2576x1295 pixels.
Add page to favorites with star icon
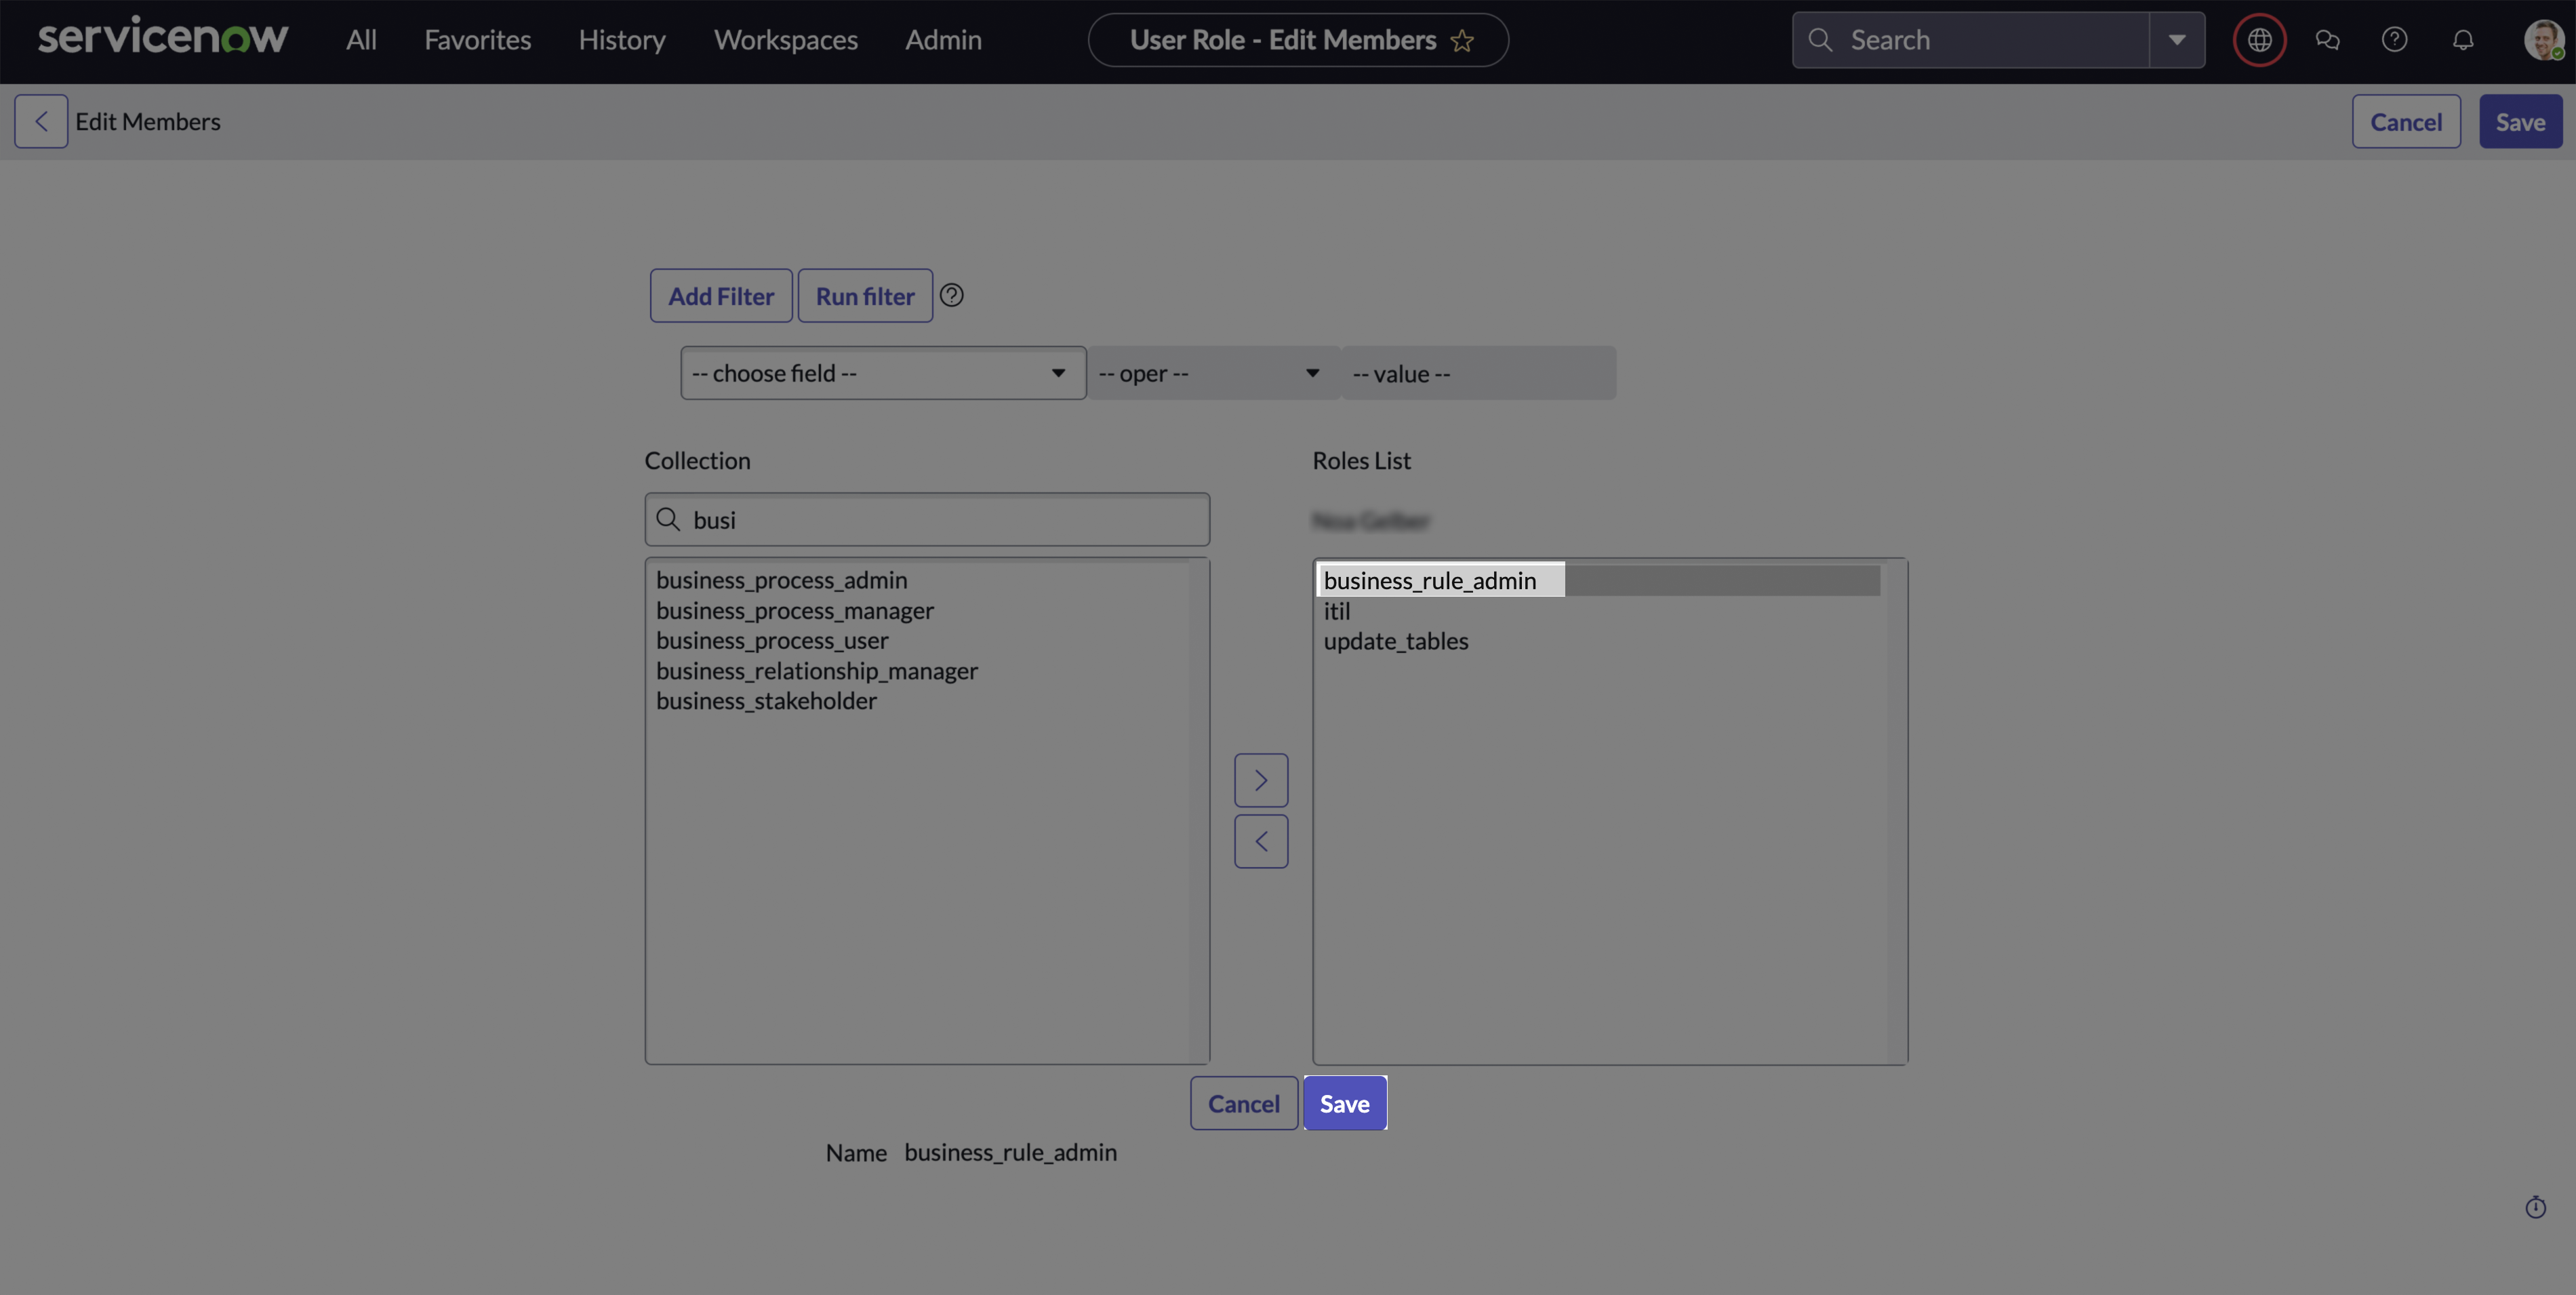(x=1462, y=40)
